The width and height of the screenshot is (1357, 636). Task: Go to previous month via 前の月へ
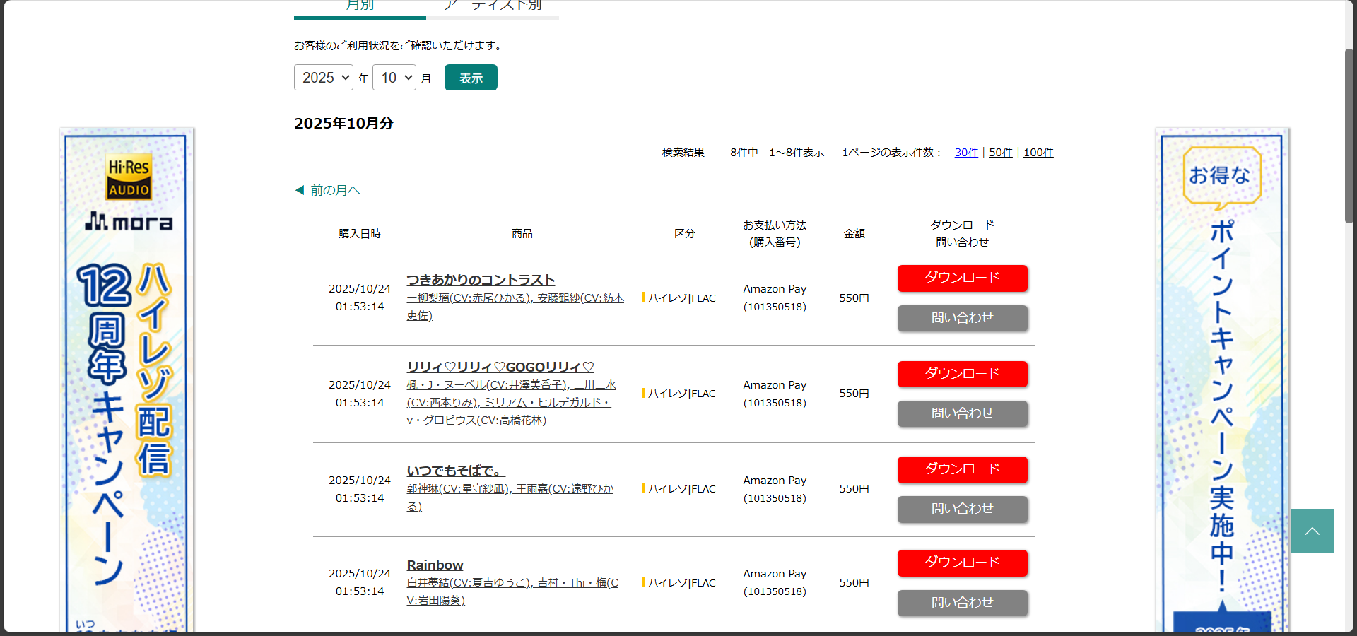click(x=329, y=190)
